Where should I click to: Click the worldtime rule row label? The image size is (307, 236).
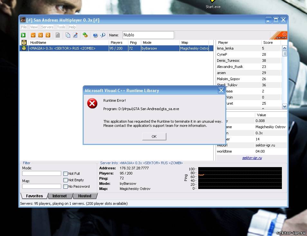[224, 151]
